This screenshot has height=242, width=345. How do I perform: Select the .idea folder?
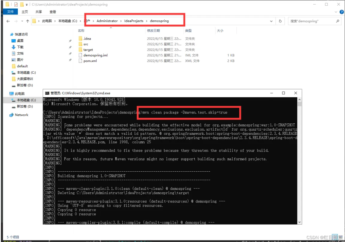click(x=87, y=38)
